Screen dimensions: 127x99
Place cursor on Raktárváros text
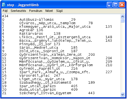tap(31, 34)
